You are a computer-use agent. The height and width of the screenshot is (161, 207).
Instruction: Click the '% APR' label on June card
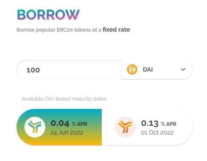click(80, 124)
